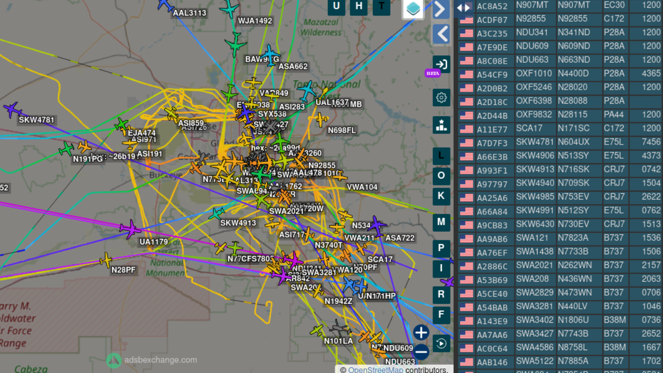Click the US flag in the SKW4940 row
Viewport: 663px width, 373px height.
(466, 184)
